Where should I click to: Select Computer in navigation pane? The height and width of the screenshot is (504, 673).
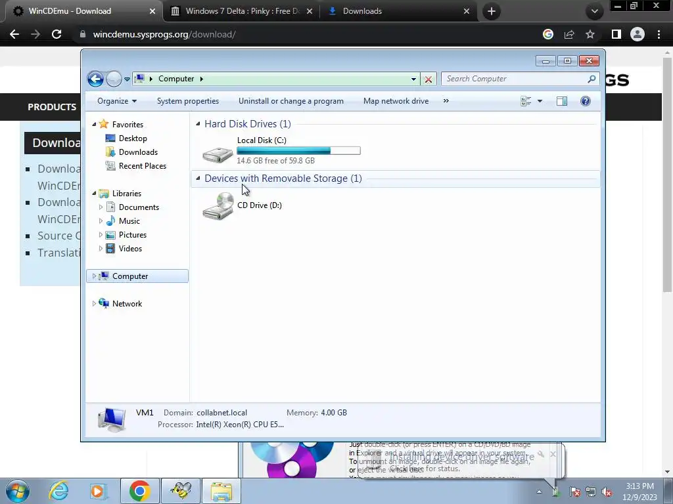137,276
